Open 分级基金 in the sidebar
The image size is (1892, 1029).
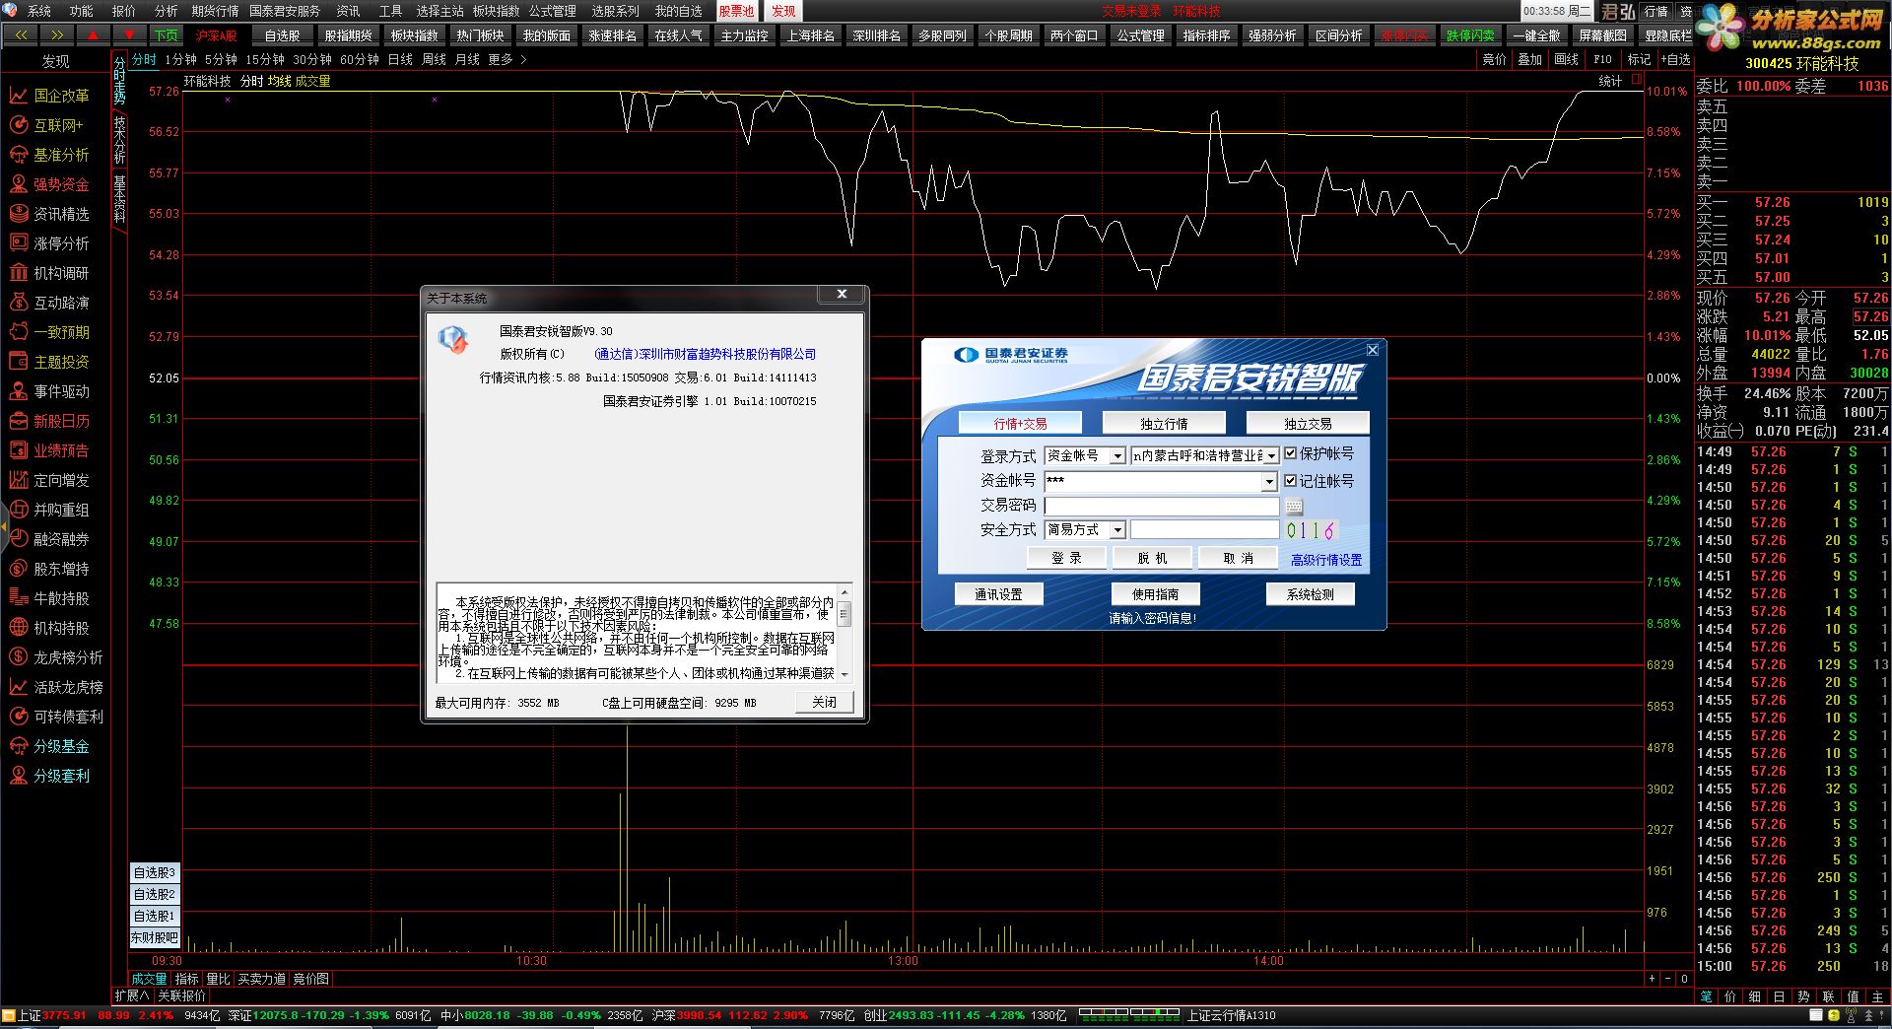49,746
